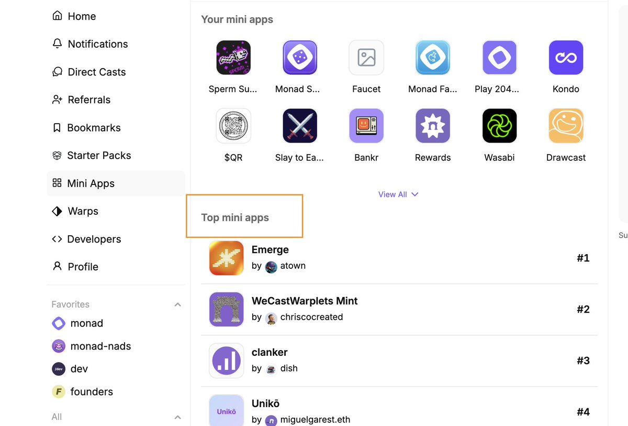Viewport: 628px width, 426px height.
Task: Click the clanker bar-chart logo
Action: [227, 361]
